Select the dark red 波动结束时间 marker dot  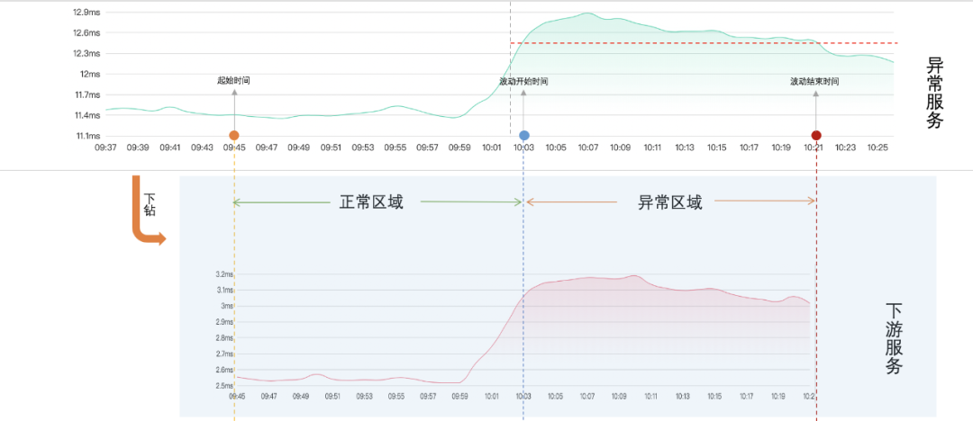pyautogui.click(x=816, y=135)
